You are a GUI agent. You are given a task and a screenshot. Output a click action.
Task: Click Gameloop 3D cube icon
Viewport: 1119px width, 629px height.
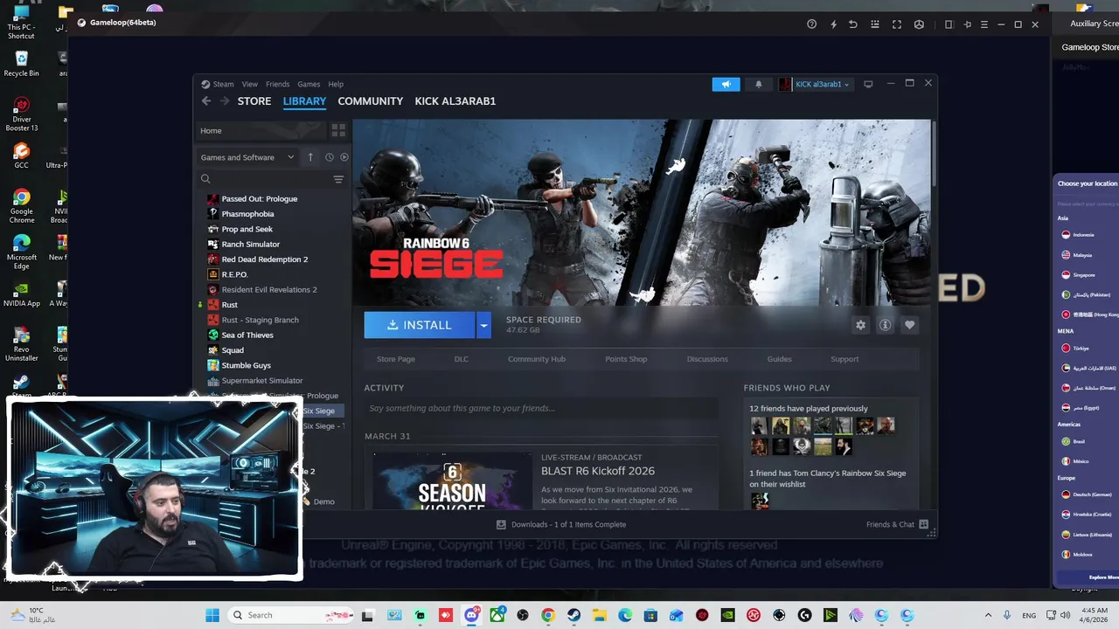click(919, 24)
